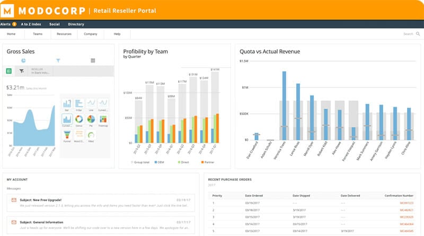Choose the H-Bar chart type

pyautogui.click(x=79, y=104)
